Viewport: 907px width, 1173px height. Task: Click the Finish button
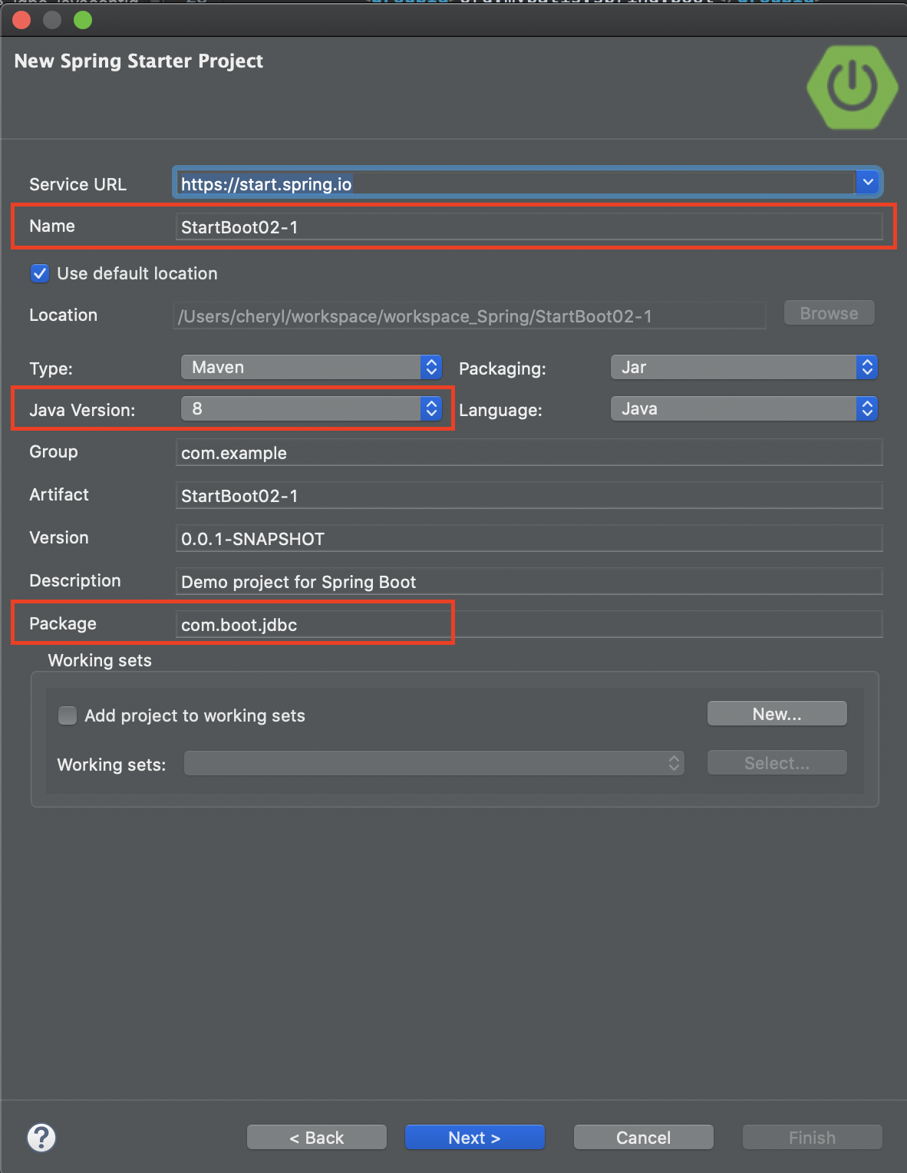[812, 1138]
